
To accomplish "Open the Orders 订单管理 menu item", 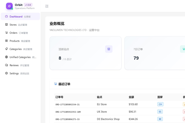I will pyautogui.click(x=18, y=33).
